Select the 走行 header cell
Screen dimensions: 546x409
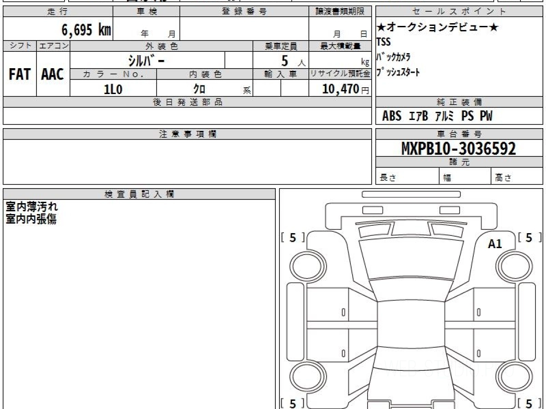coord(58,12)
